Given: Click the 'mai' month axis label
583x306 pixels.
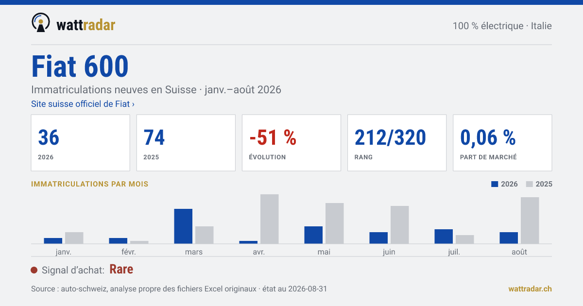Looking at the screenshot, I should tap(324, 252).
